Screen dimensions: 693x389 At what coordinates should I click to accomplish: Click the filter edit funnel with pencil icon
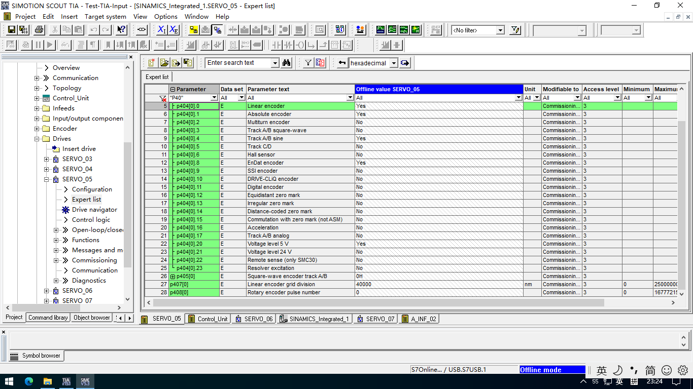tap(515, 30)
